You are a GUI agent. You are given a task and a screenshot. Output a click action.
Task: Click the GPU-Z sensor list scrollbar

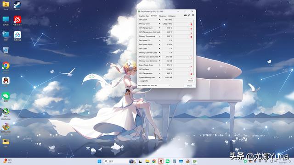194,48
